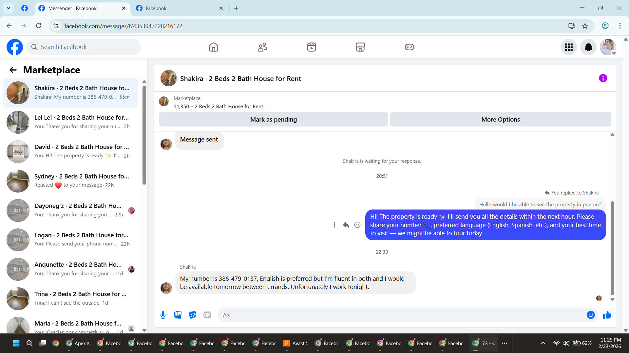Attach a photo using image icon
This screenshot has height=353, width=629.
[x=178, y=315]
